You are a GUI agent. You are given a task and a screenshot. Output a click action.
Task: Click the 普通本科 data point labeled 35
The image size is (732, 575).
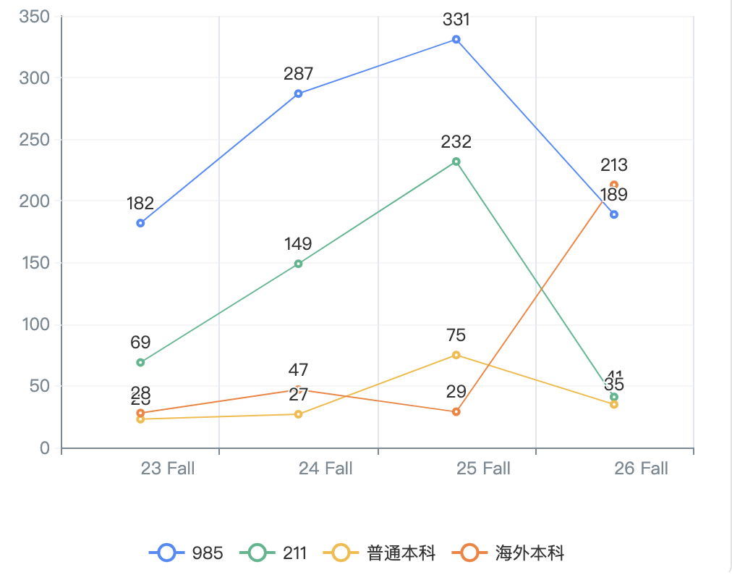614,404
